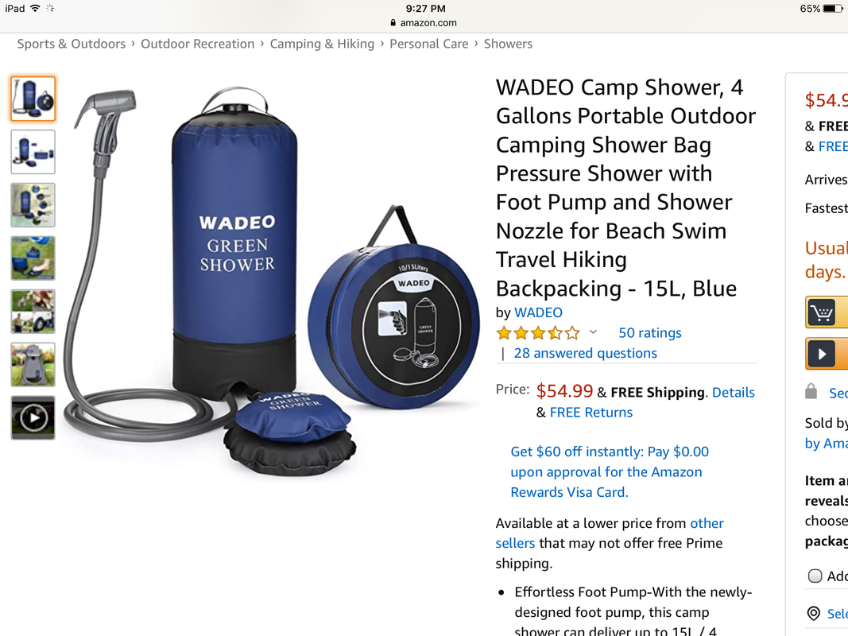Screen dimensions: 848x636
Task: Click the delivery location pin icon
Action: click(x=813, y=613)
